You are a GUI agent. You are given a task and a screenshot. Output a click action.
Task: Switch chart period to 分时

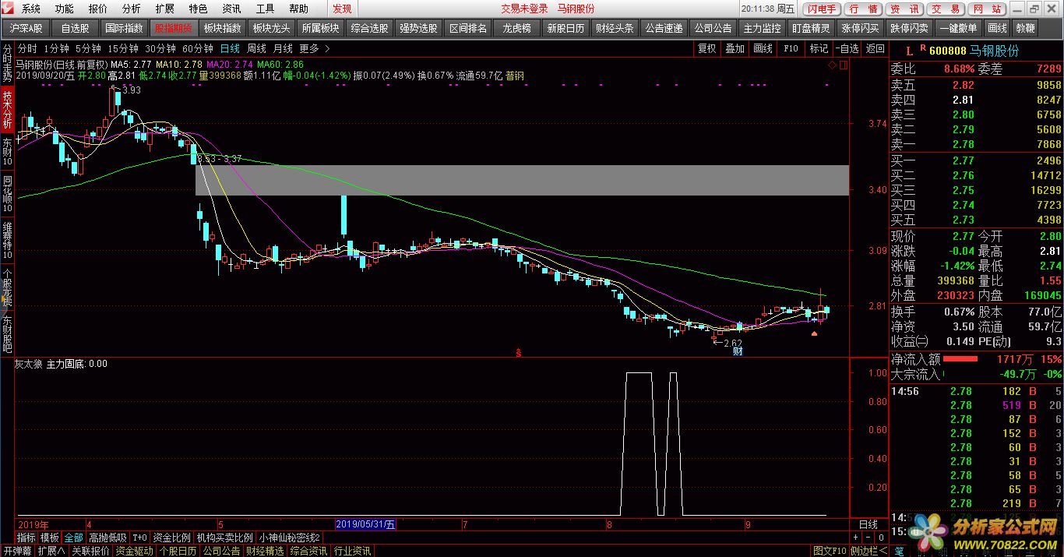tap(27, 48)
